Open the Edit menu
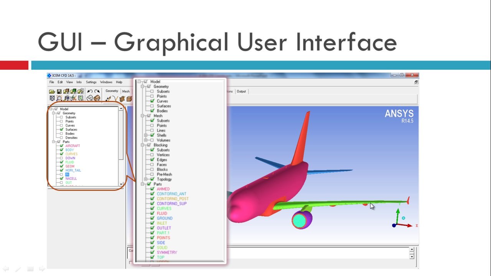491x276 pixels. pos(60,82)
